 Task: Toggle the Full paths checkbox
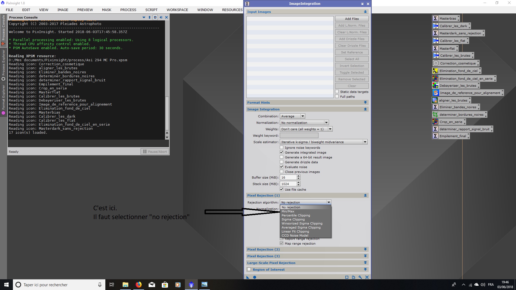click(x=337, y=96)
